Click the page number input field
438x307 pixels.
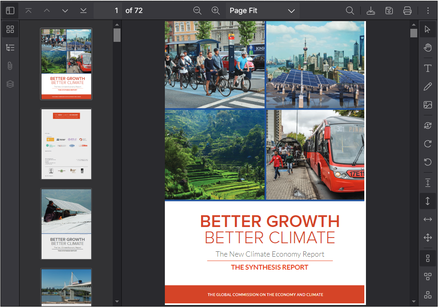click(108, 11)
